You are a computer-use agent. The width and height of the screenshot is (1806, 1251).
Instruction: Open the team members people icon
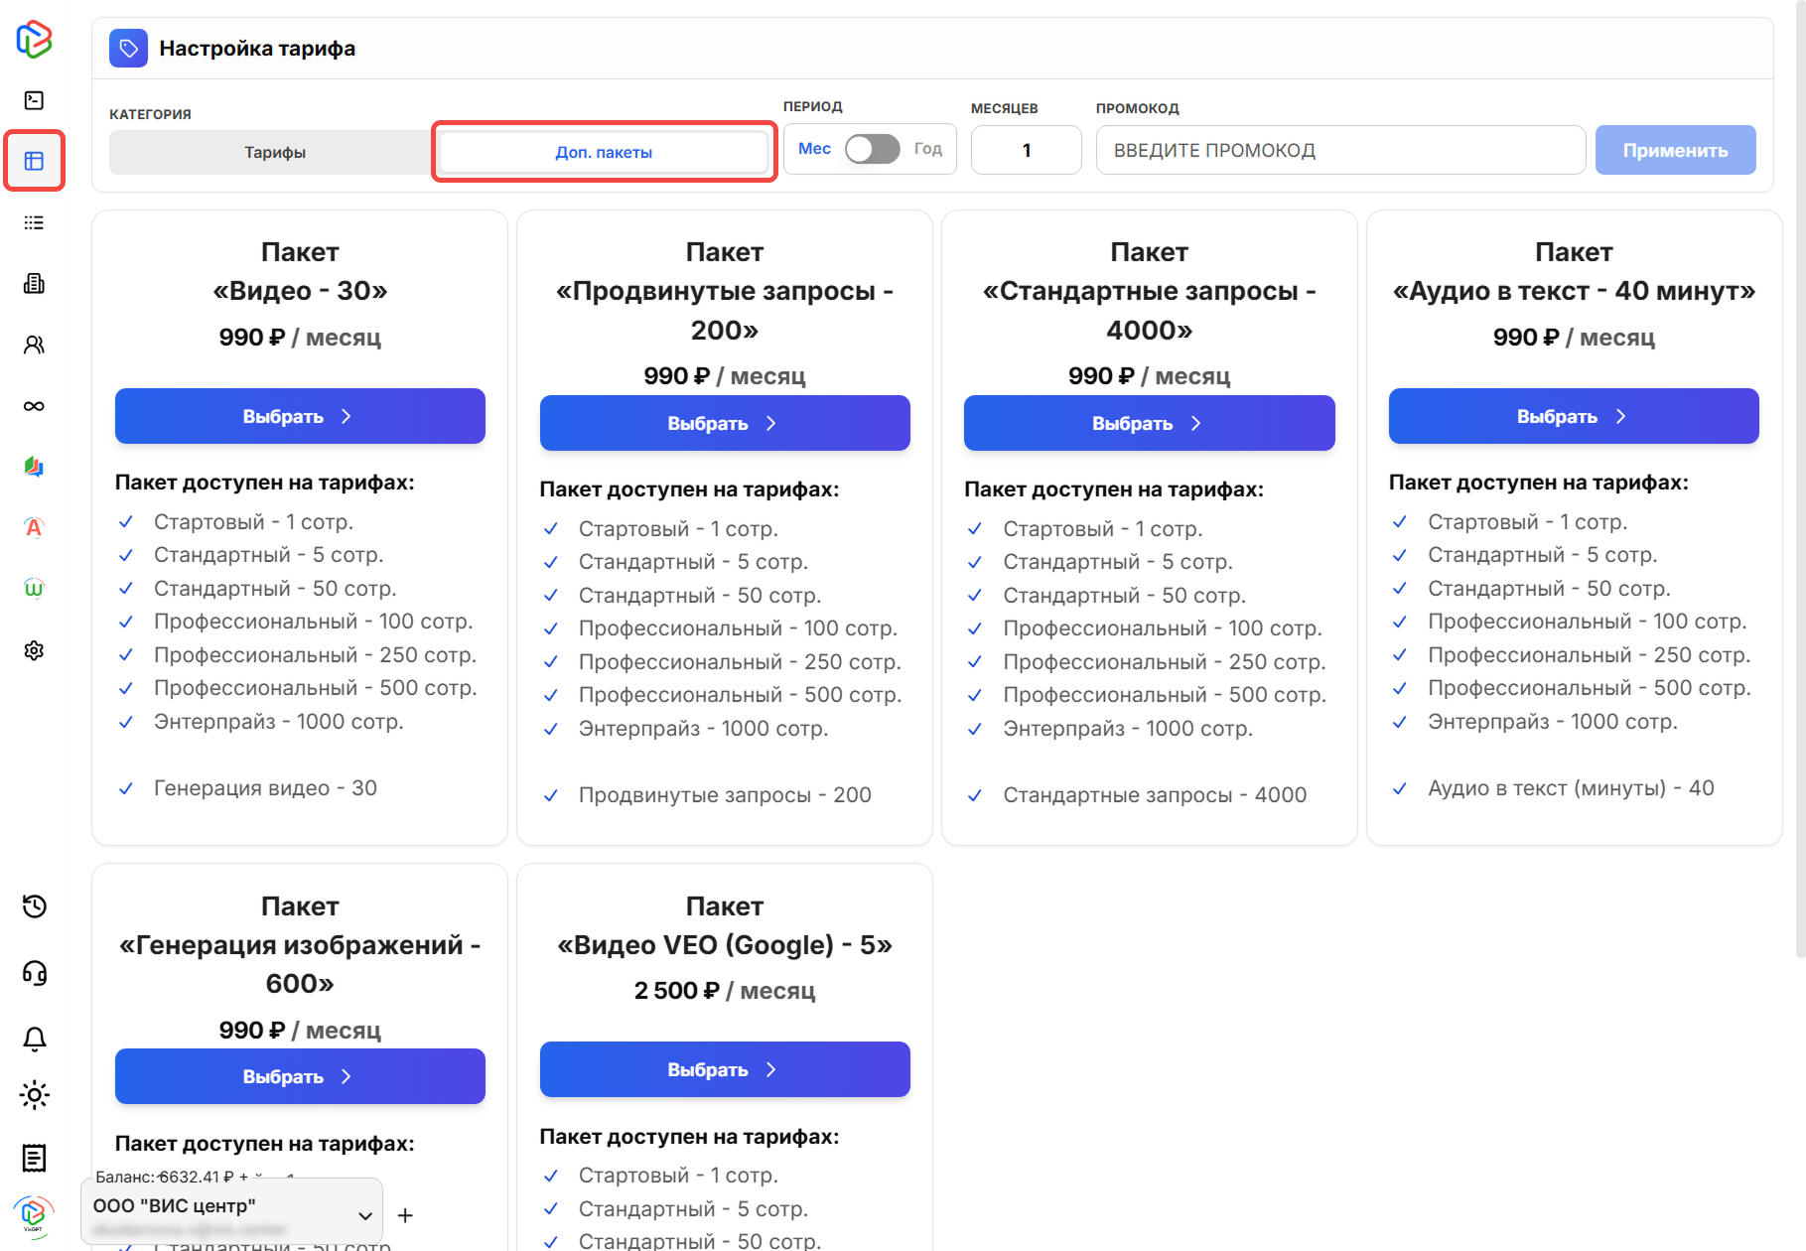[x=34, y=345]
